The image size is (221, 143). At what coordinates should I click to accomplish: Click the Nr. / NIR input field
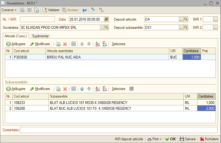point(37,19)
